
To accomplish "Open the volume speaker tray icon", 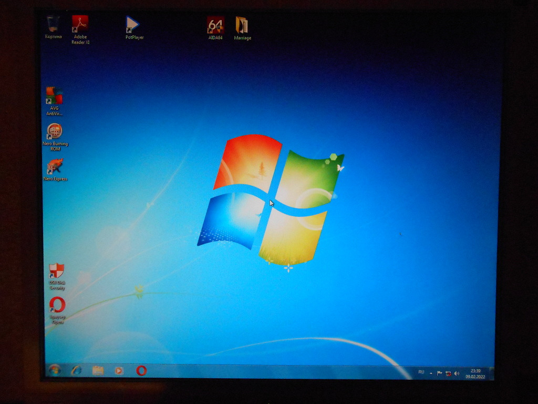I will (457, 373).
